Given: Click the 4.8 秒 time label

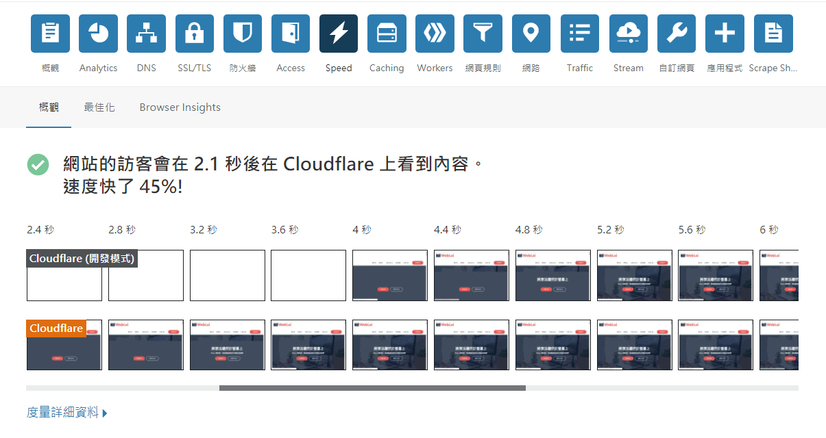Looking at the screenshot, I should click(529, 230).
